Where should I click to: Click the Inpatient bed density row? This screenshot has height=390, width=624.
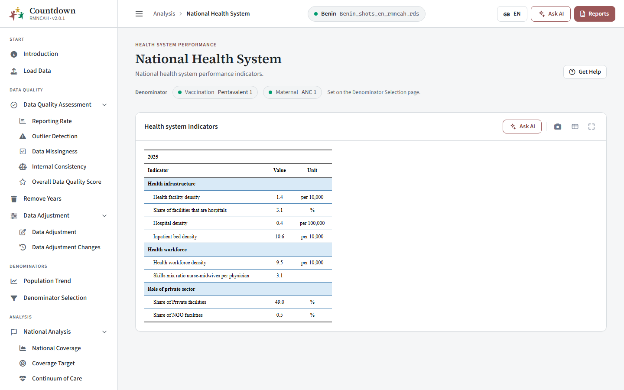238,237
